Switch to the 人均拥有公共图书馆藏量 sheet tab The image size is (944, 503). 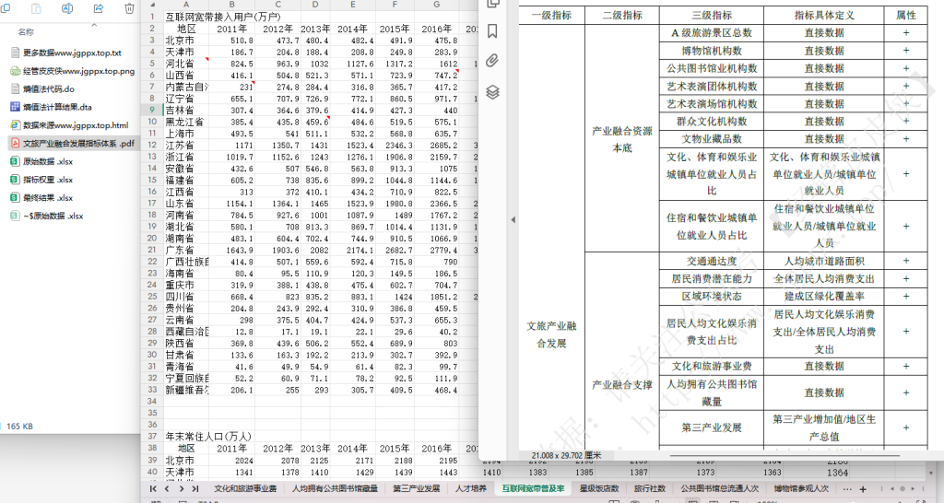point(336,488)
